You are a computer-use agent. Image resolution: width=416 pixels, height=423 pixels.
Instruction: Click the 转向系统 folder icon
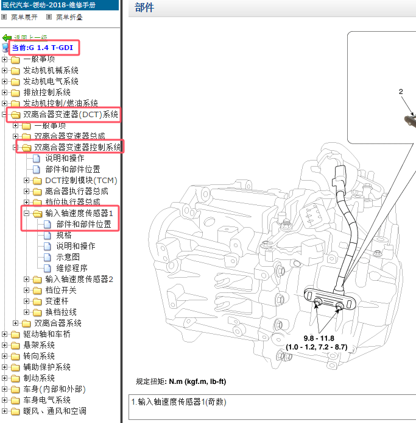tap(15, 356)
